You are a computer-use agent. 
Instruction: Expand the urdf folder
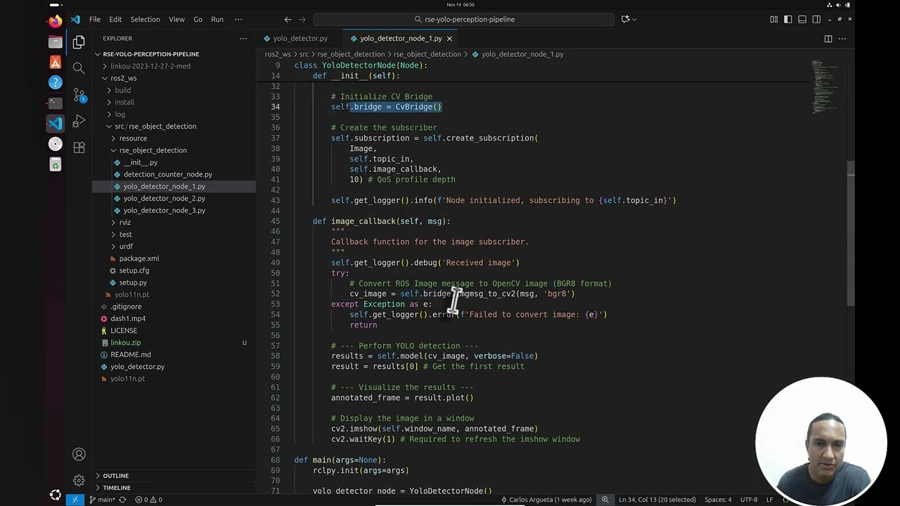coord(126,247)
